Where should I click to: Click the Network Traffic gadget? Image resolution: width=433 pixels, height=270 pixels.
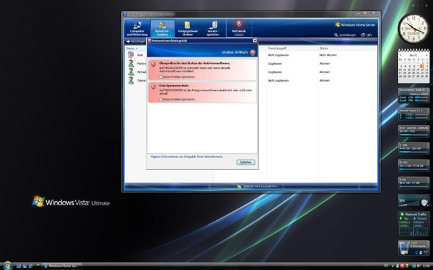(x=413, y=223)
